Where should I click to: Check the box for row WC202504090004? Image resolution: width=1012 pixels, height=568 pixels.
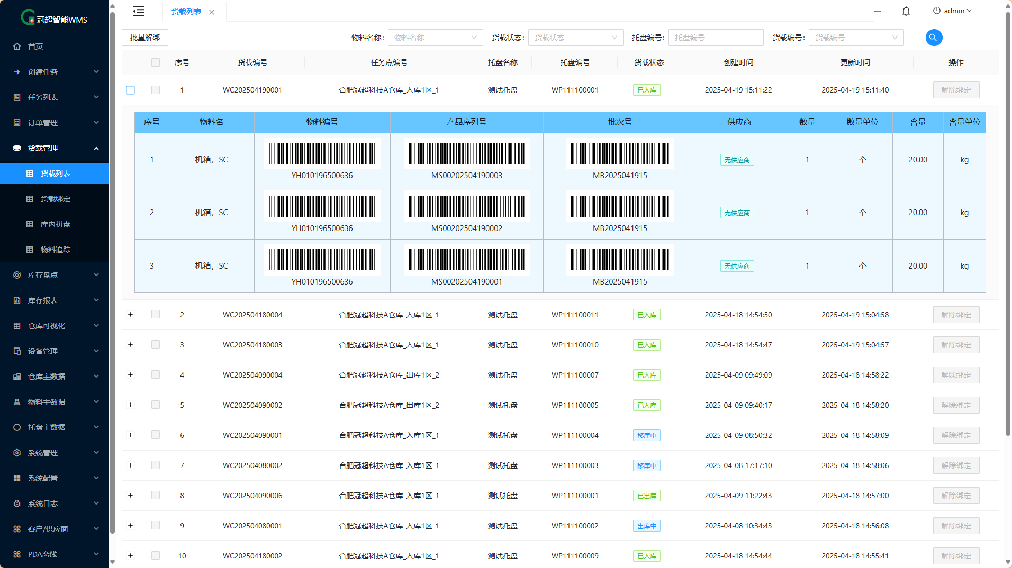(156, 374)
